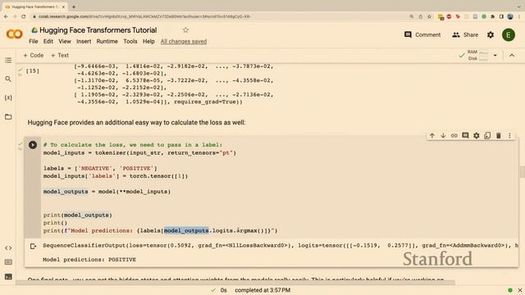
Task: Click the vertical scrollbar thumb
Action: pyautogui.click(x=523, y=172)
